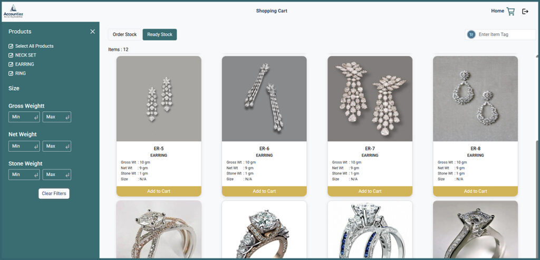Uncheck the EARRING checkbox

pos(11,64)
